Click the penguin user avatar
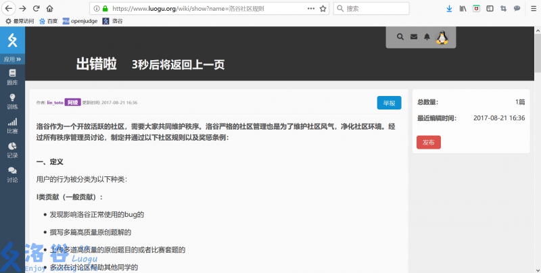541x273 pixels. click(442, 37)
